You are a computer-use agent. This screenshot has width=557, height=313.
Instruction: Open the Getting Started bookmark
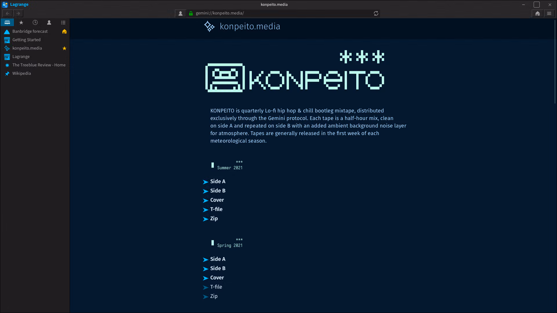point(35,40)
